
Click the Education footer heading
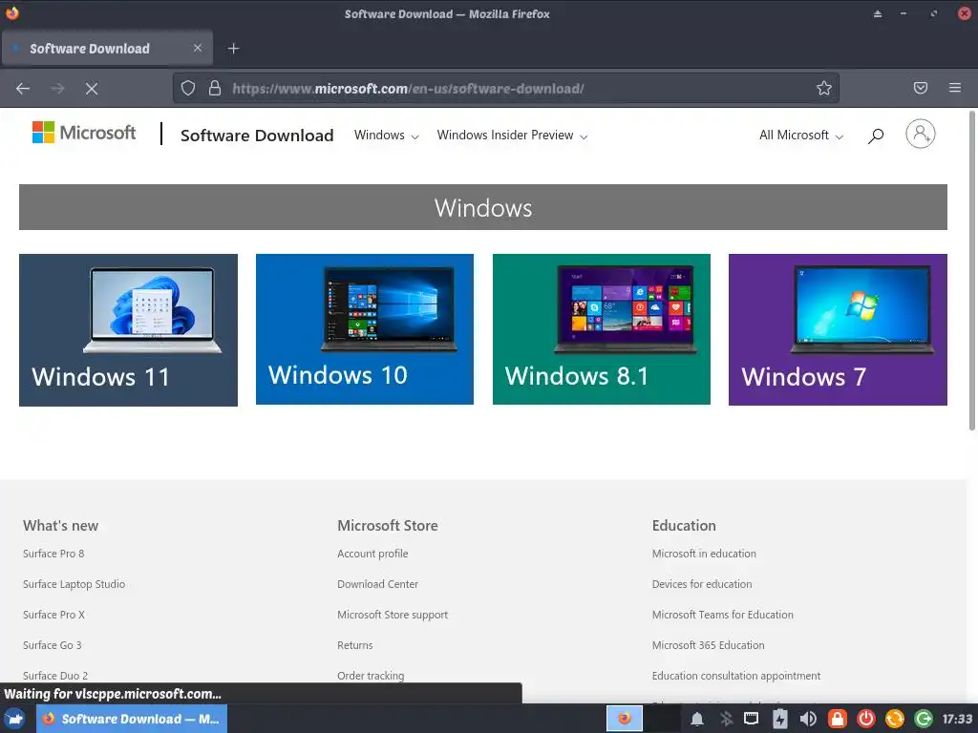click(x=684, y=526)
